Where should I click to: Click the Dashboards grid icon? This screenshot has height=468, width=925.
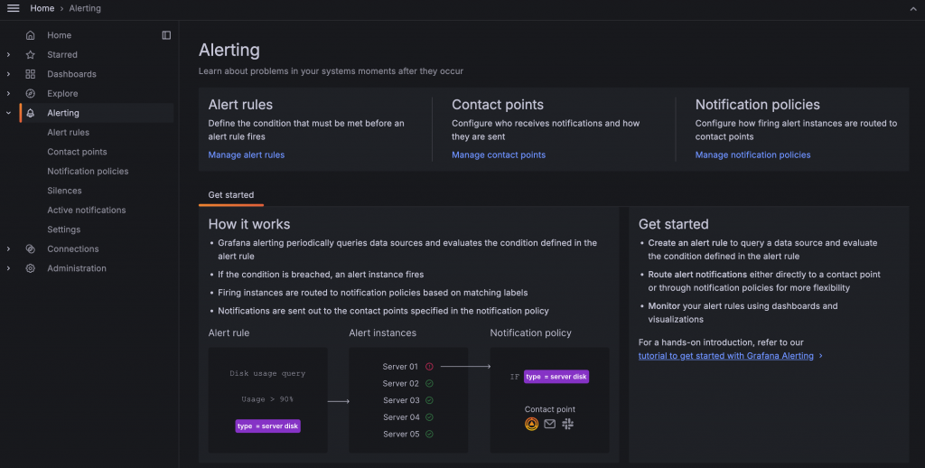[31, 74]
